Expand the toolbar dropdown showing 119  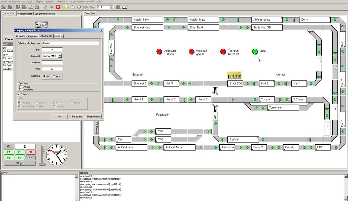(x=111, y=7)
